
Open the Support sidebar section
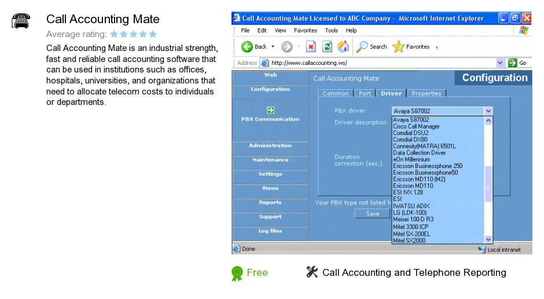[x=270, y=219]
